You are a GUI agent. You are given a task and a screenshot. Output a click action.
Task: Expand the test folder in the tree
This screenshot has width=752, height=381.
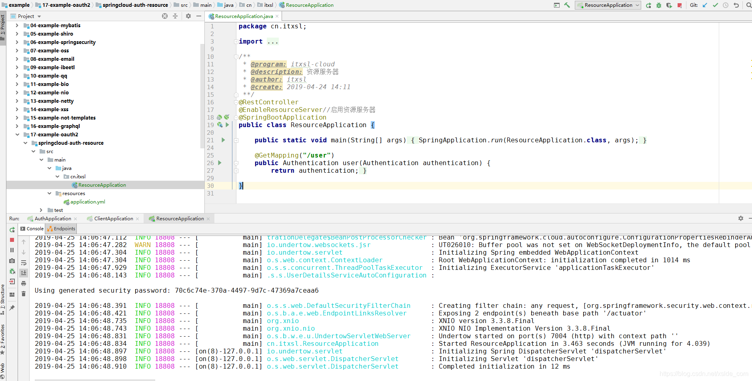(41, 210)
